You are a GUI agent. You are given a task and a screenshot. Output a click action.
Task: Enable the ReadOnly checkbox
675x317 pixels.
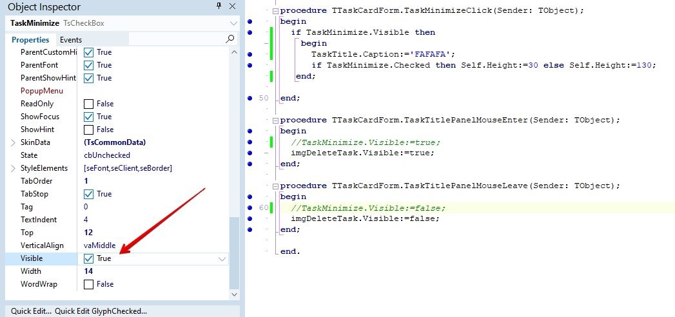click(x=89, y=104)
